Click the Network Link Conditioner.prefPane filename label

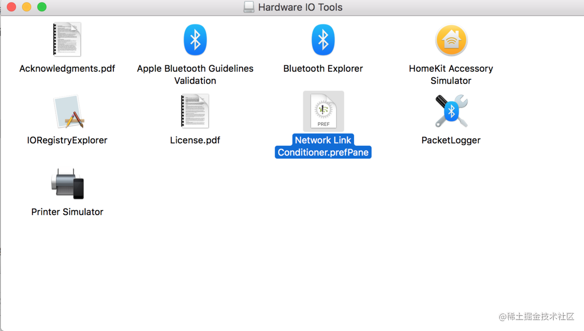coord(323,146)
